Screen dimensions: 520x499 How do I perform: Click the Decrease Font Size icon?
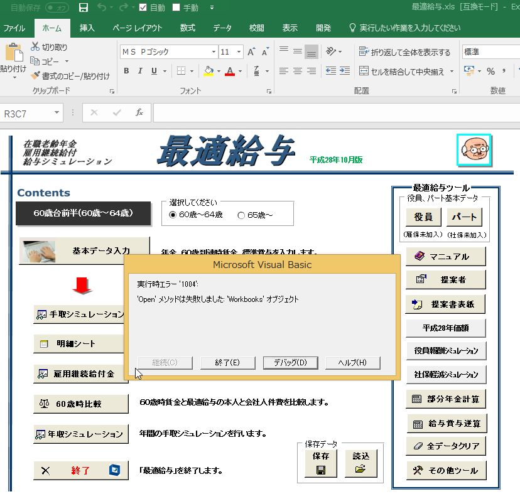click(265, 51)
